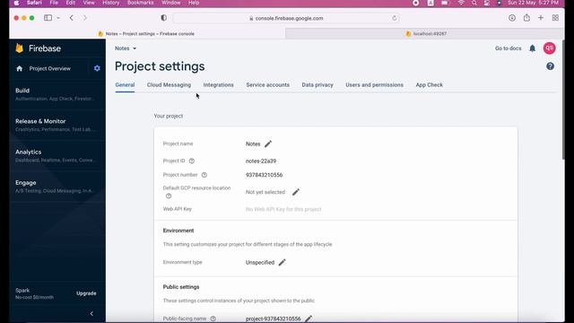The image size is (574, 323).
Task: Open Project Overview link
Action: point(50,68)
